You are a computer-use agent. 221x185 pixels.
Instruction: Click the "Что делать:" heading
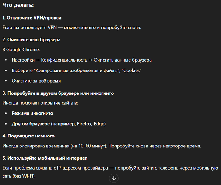(18, 5)
